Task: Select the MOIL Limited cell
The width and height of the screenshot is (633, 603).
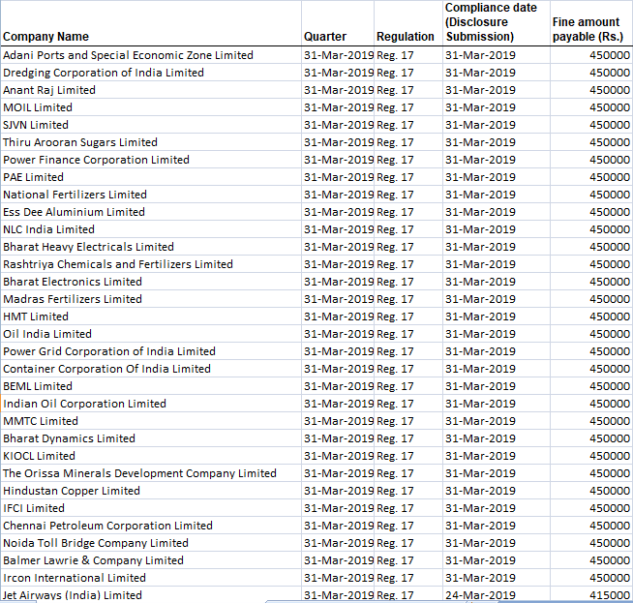Action: [x=38, y=107]
